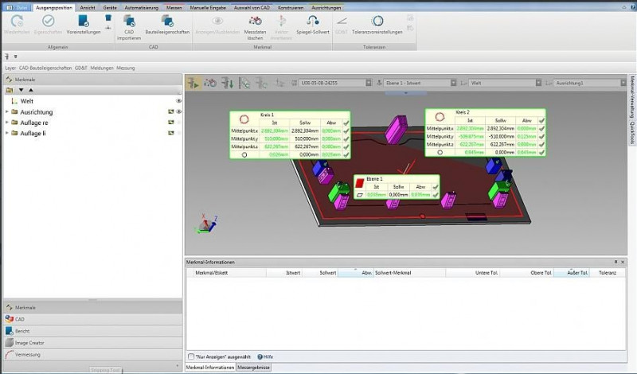Click the Spiegel-Sollwert icon

(312, 21)
